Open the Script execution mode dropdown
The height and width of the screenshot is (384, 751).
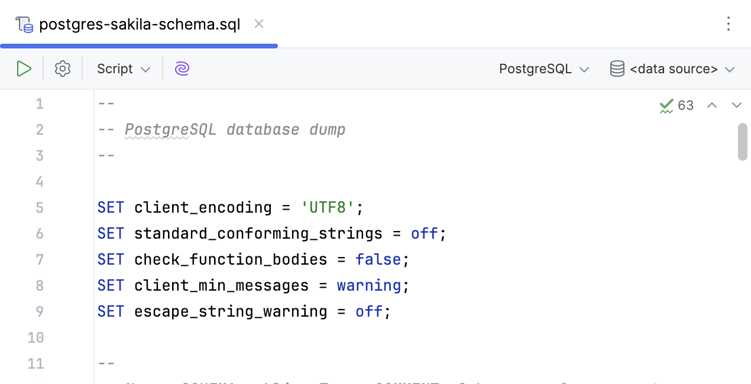(145, 69)
